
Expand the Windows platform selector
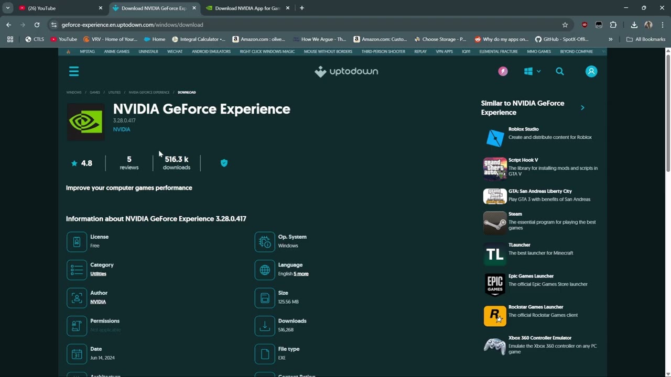532,71
